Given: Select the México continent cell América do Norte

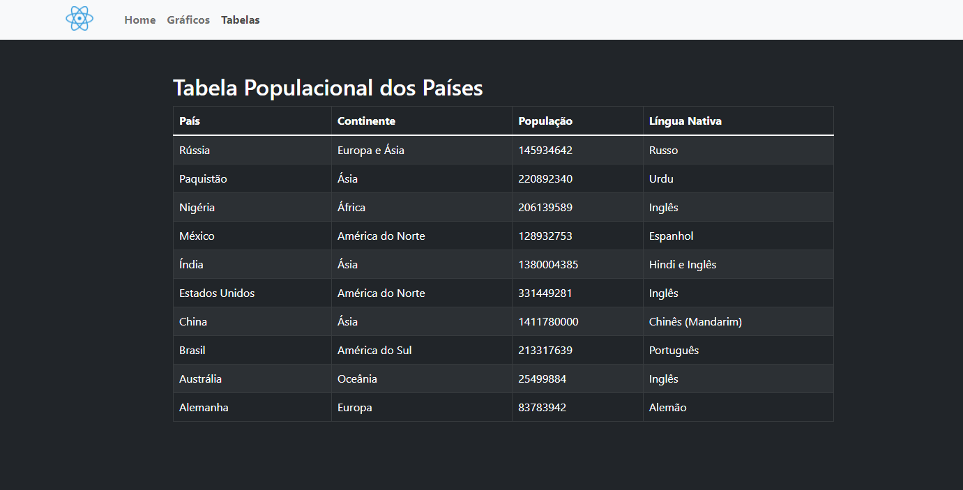Looking at the screenshot, I should coord(381,236).
